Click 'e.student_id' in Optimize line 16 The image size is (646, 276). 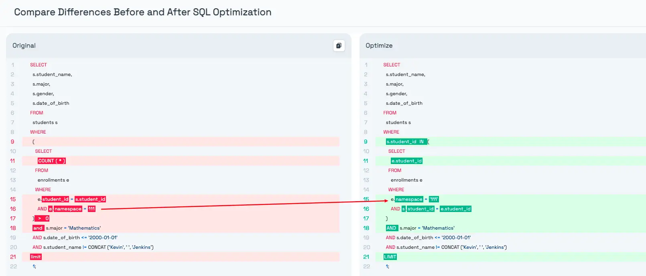click(x=456, y=209)
